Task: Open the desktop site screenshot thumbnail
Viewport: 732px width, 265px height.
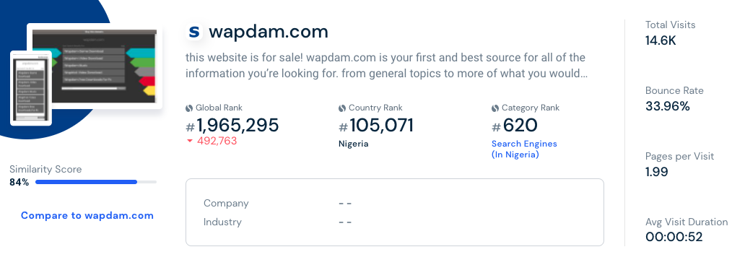Action: point(95,66)
